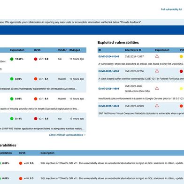Image resolution: width=184 pixels, height=184 pixels.
Task: Click the orange v4.0 dot in the first TCMAN SQL injection row
Action: (x=21, y=163)
